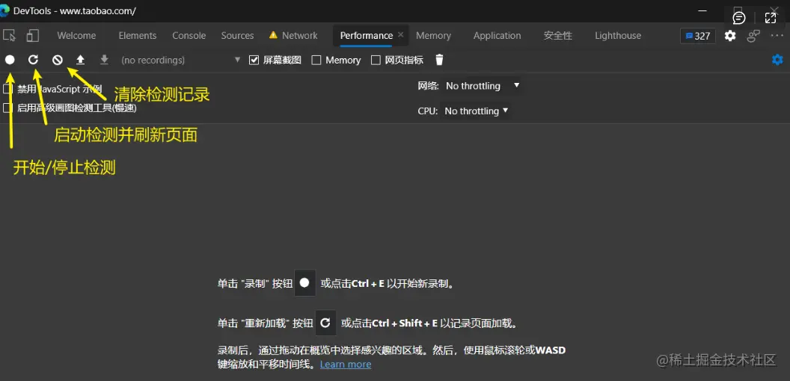Screen dimensions: 790x381
Task: Open the (no recordings) dropdown
Action: click(x=181, y=60)
